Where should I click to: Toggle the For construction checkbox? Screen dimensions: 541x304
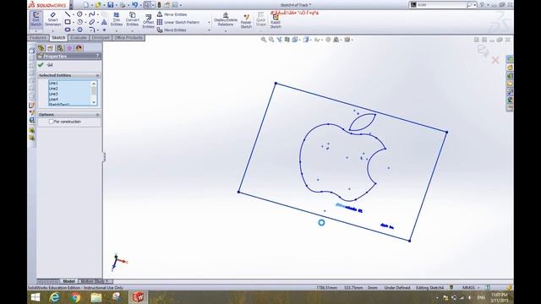click(51, 122)
